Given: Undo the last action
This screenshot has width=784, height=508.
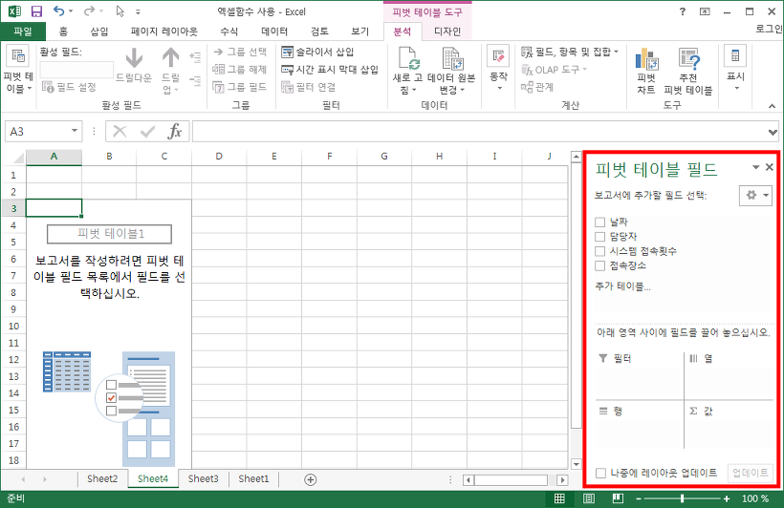Looking at the screenshot, I should [x=59, y=11].
